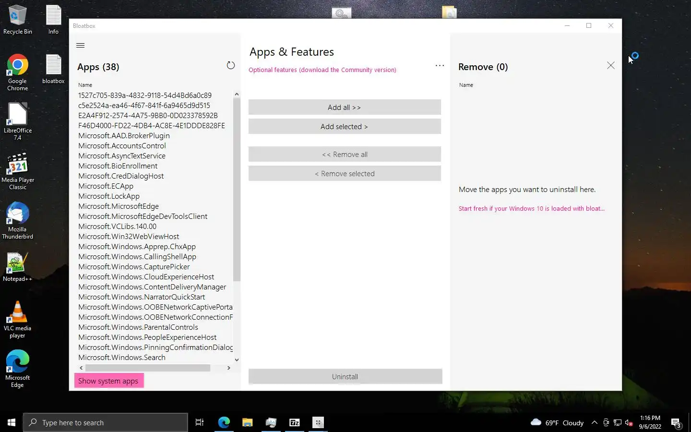Image resolution: width=691 pixels, height=432 pixels.
Task: Click < Remove selected button
Action: [345, 173]
